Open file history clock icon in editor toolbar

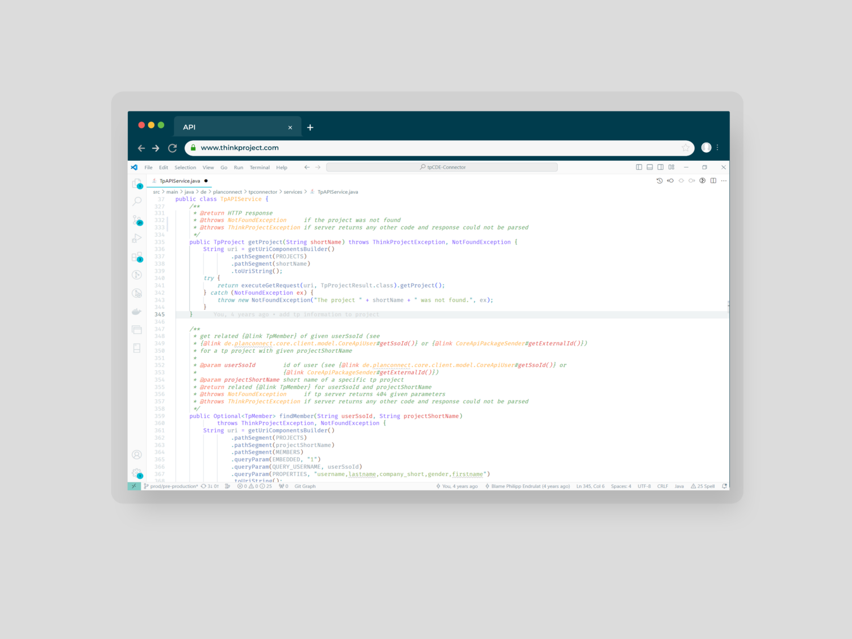(x=659, y=181)
